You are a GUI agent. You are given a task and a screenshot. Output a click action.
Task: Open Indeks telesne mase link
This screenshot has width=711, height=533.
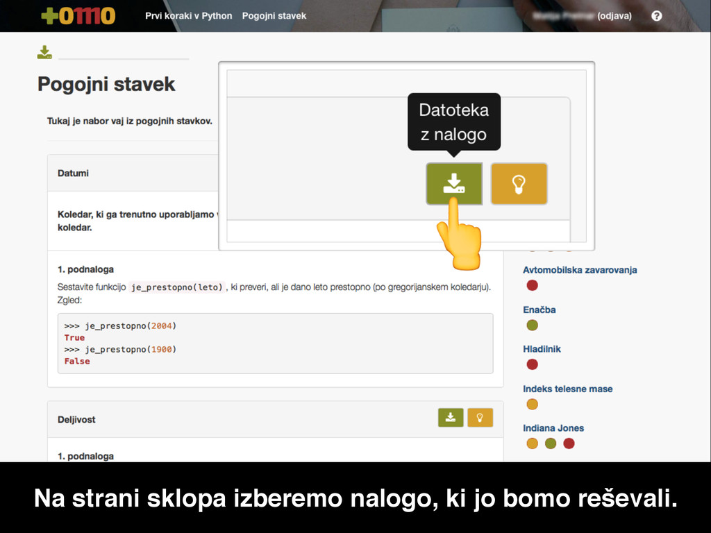[568, 389]
